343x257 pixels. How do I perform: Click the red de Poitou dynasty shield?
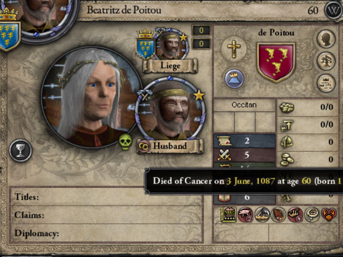276,63
